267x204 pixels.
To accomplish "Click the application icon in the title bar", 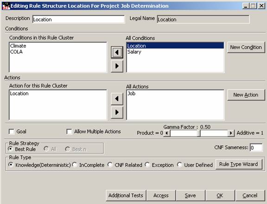I will click(6, 6).
